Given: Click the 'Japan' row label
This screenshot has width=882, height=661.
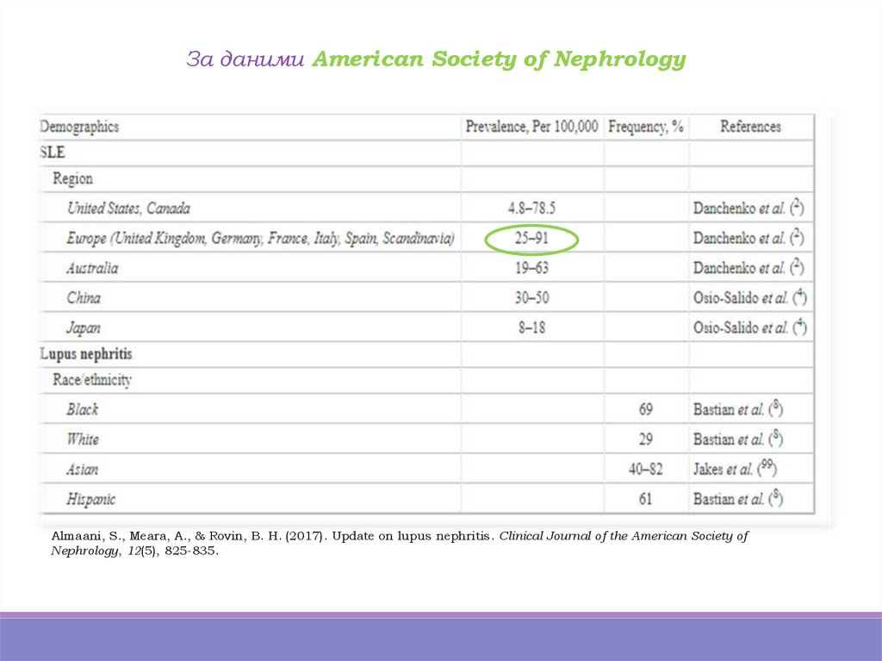Looking at the screenshot, I should pos(84,327).
